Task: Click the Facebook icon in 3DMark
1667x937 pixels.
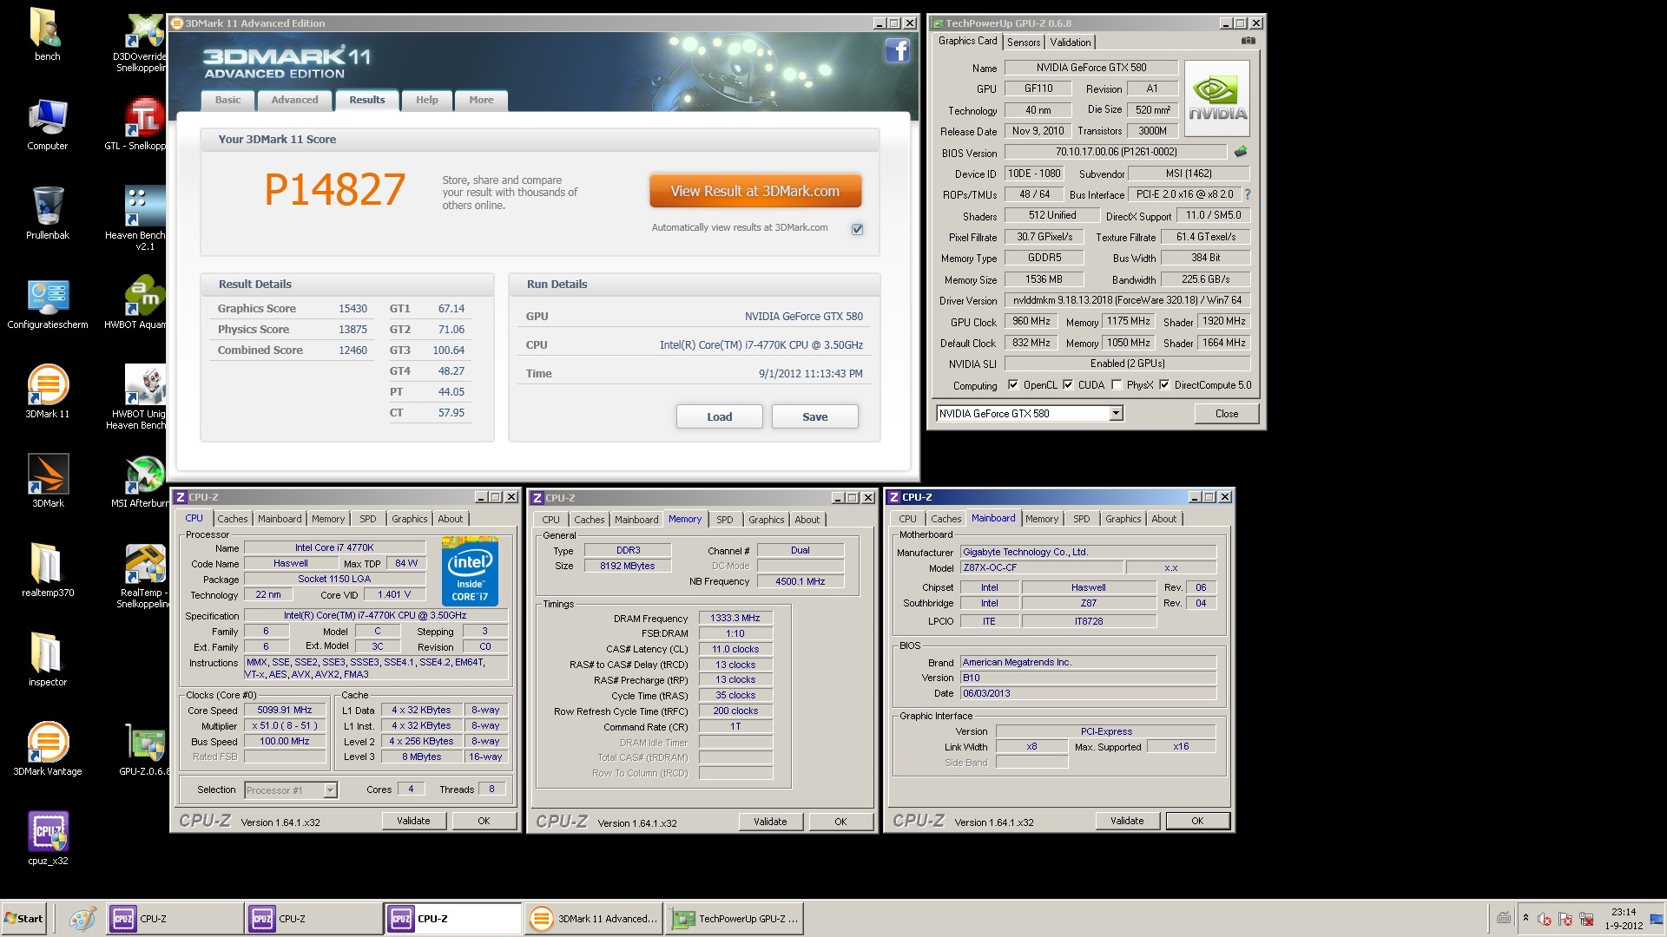Action: pos(897,51)
